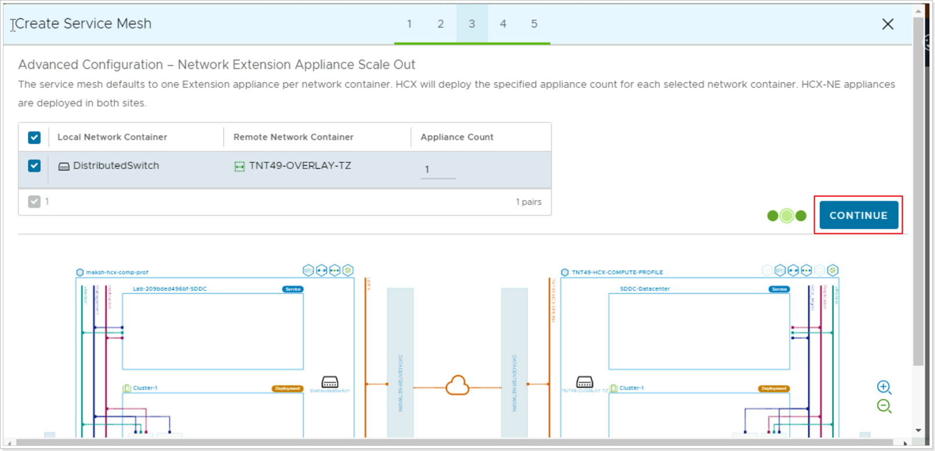Image resolution: width=935 pixels, height=451 pixels.
Task: Click Deployment badge on left Cluster-1
Action: pyautogui.click(x=287, y=388)
